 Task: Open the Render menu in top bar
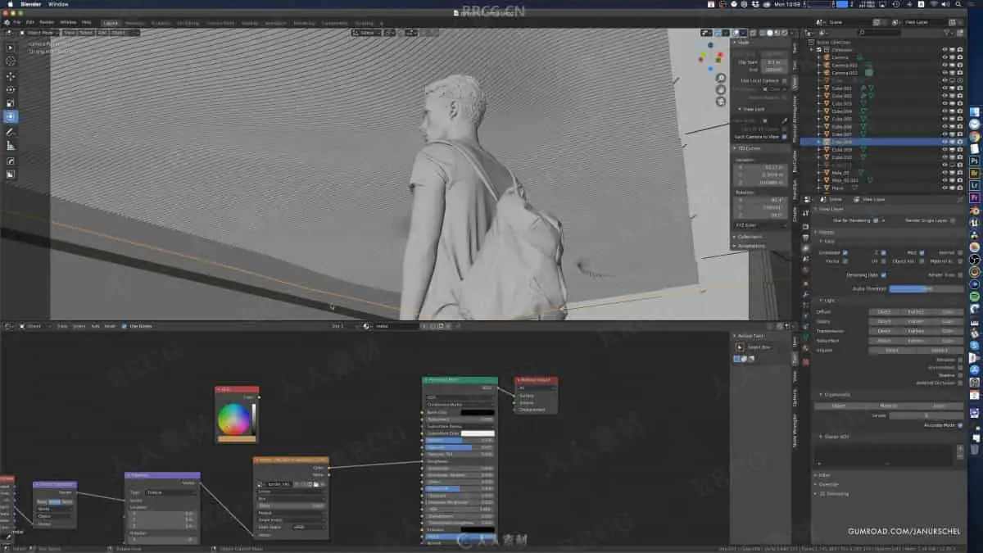[x=47, y=22]
